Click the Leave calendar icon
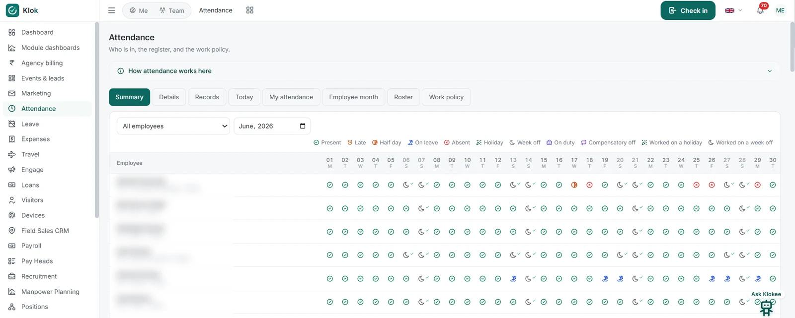 12,124
